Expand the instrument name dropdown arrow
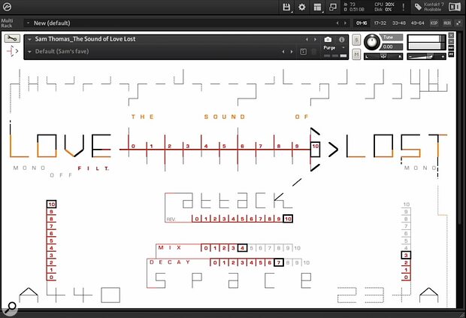 point(29,39)
